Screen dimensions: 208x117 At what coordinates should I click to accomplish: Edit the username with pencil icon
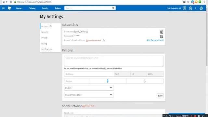(162, 32)
